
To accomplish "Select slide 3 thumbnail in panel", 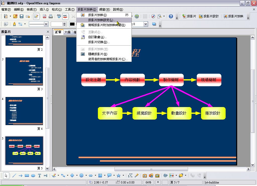I will (x=24, y=71).
